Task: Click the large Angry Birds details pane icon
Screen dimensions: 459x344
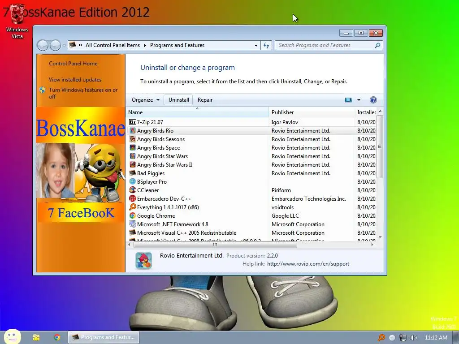Action: 144,260
